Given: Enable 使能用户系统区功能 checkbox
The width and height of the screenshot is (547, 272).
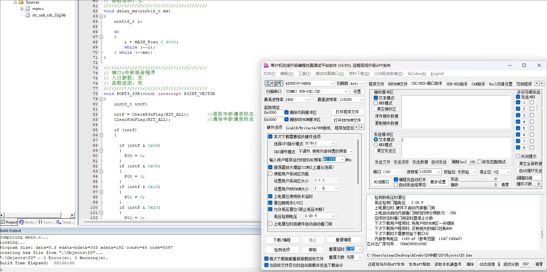Looking at the screenshot, I should coord(270,174).
